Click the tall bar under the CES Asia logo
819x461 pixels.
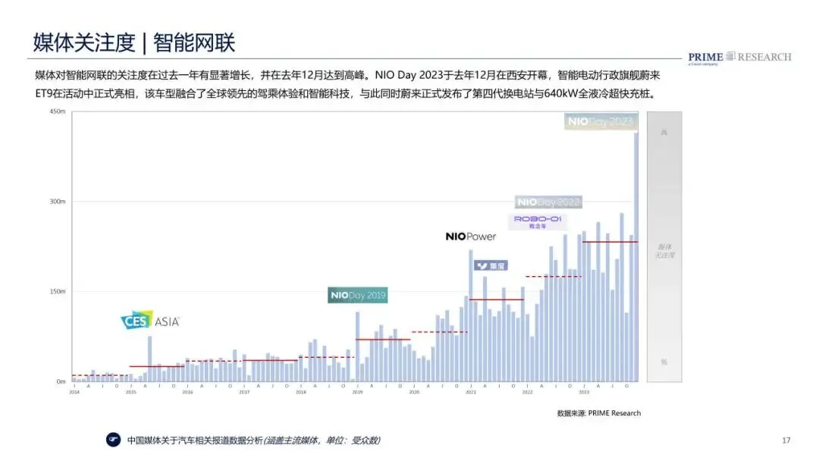point(150,359)
